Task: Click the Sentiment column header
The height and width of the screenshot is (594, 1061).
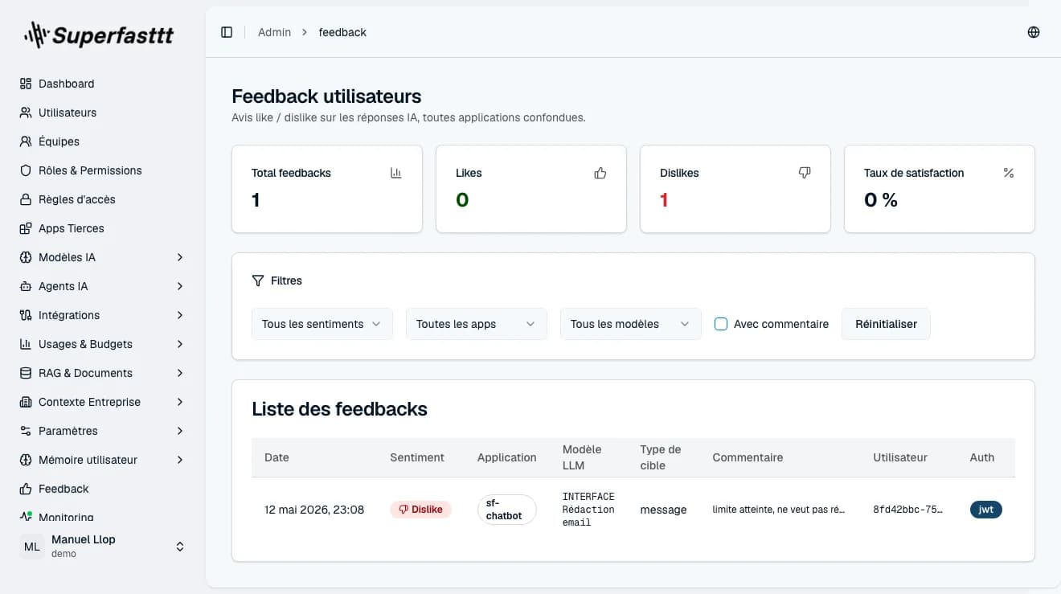Action: [417, 457]
